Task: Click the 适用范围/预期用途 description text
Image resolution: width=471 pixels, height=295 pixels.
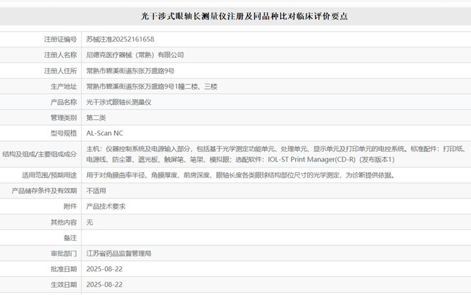Action: coord(240,175)
